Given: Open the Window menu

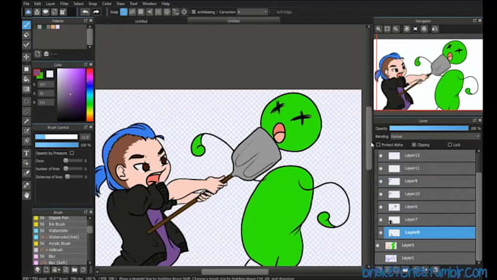Looking at the screenshot, I should pyautogui.click(x=149, y=4).
